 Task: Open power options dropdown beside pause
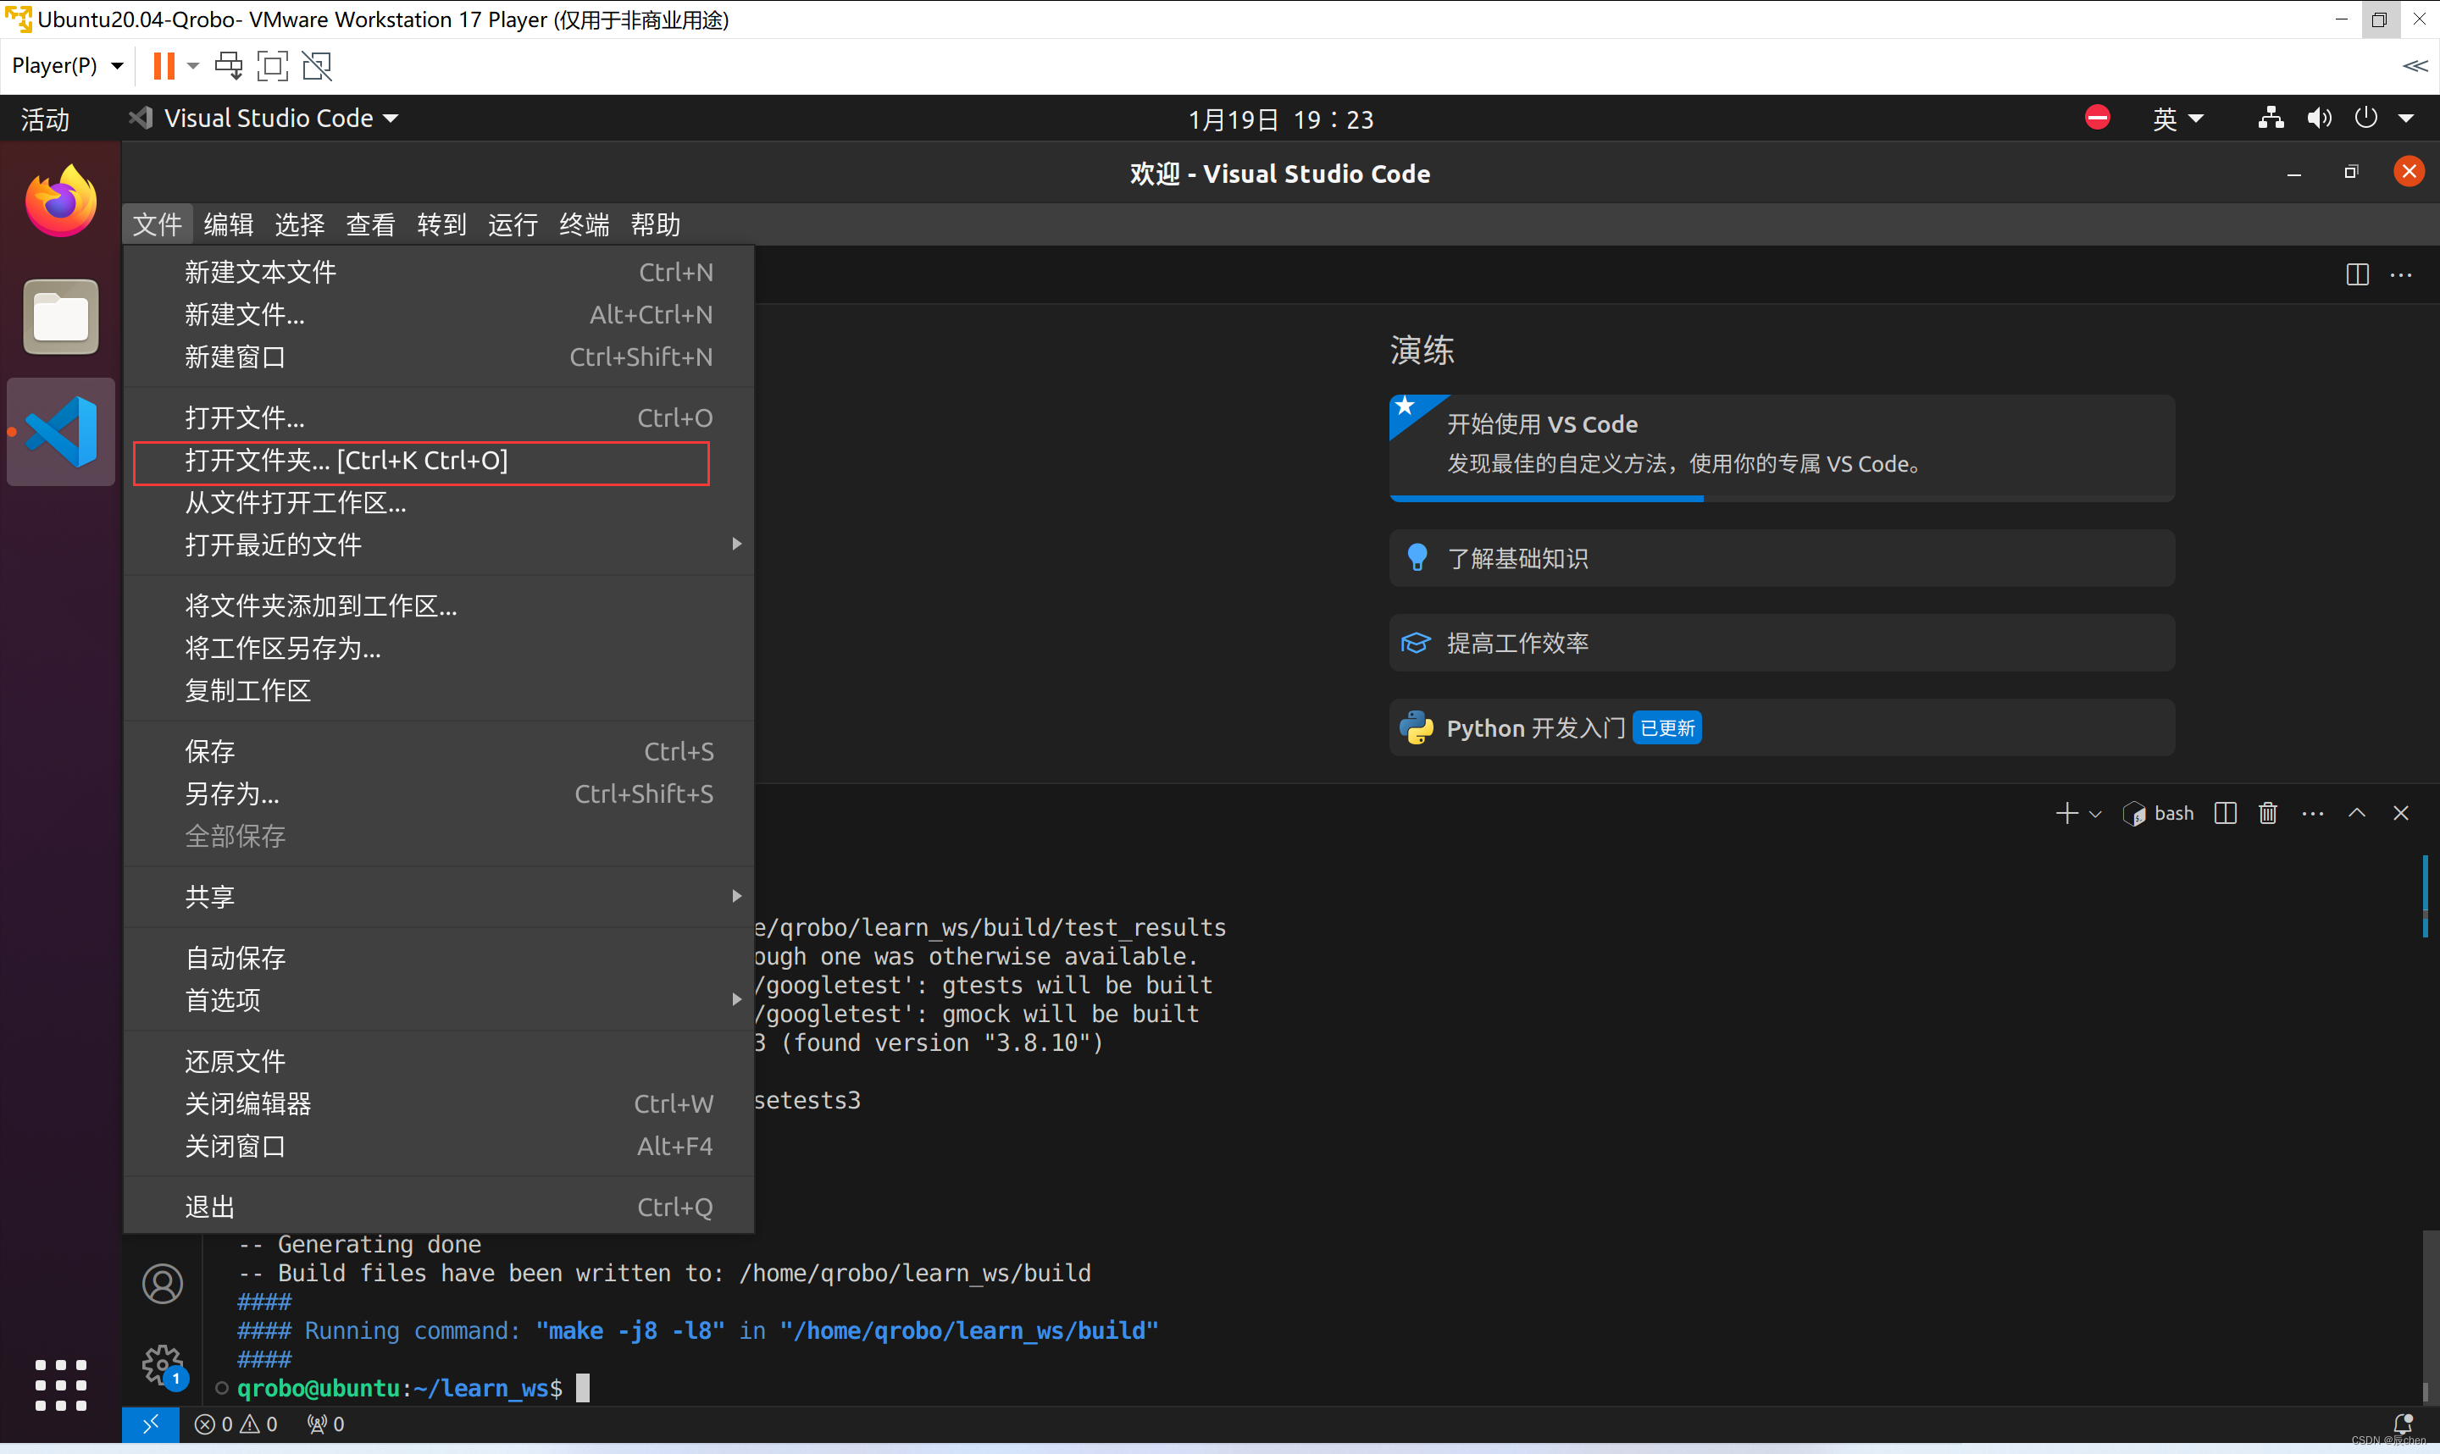tap(193, 66)
